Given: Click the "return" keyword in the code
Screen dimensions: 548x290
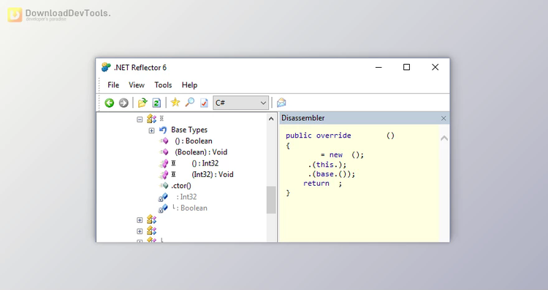Looking at the screenshot, I should (x=316, y=184).
